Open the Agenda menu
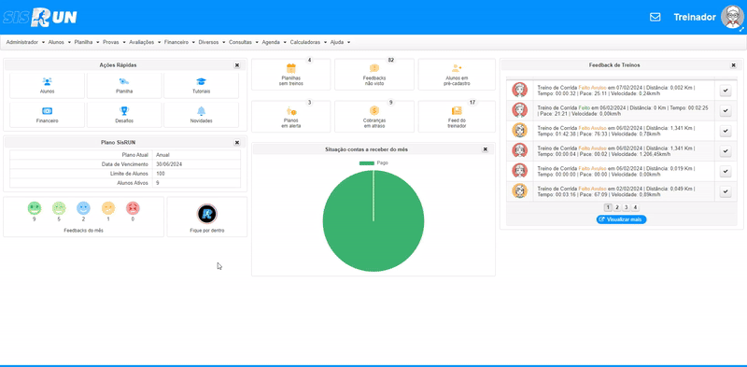 tap(274, 42)
